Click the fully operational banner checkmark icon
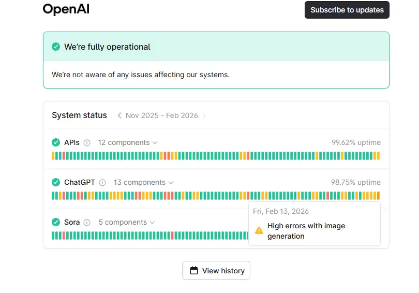The image size is (419, 293). click(x=56, y=47)
